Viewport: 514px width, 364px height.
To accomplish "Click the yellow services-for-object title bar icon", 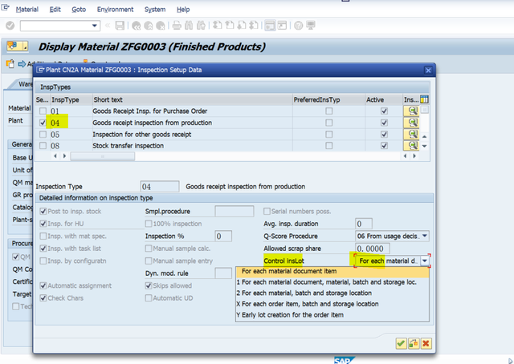I will pos(17,47).
